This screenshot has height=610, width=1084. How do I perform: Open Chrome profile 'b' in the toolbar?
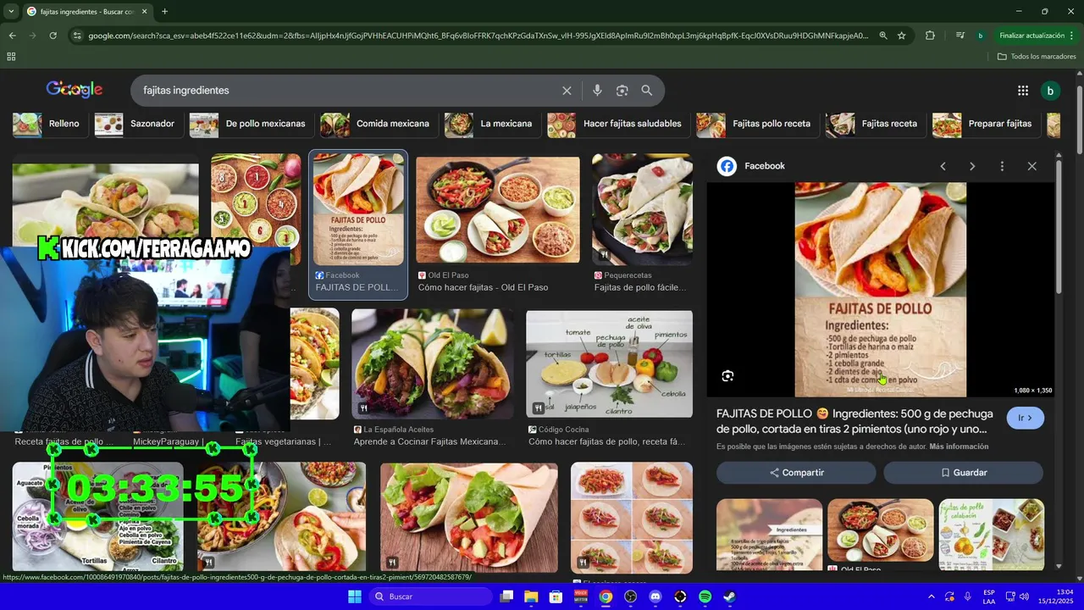click(x=980, y=36)
